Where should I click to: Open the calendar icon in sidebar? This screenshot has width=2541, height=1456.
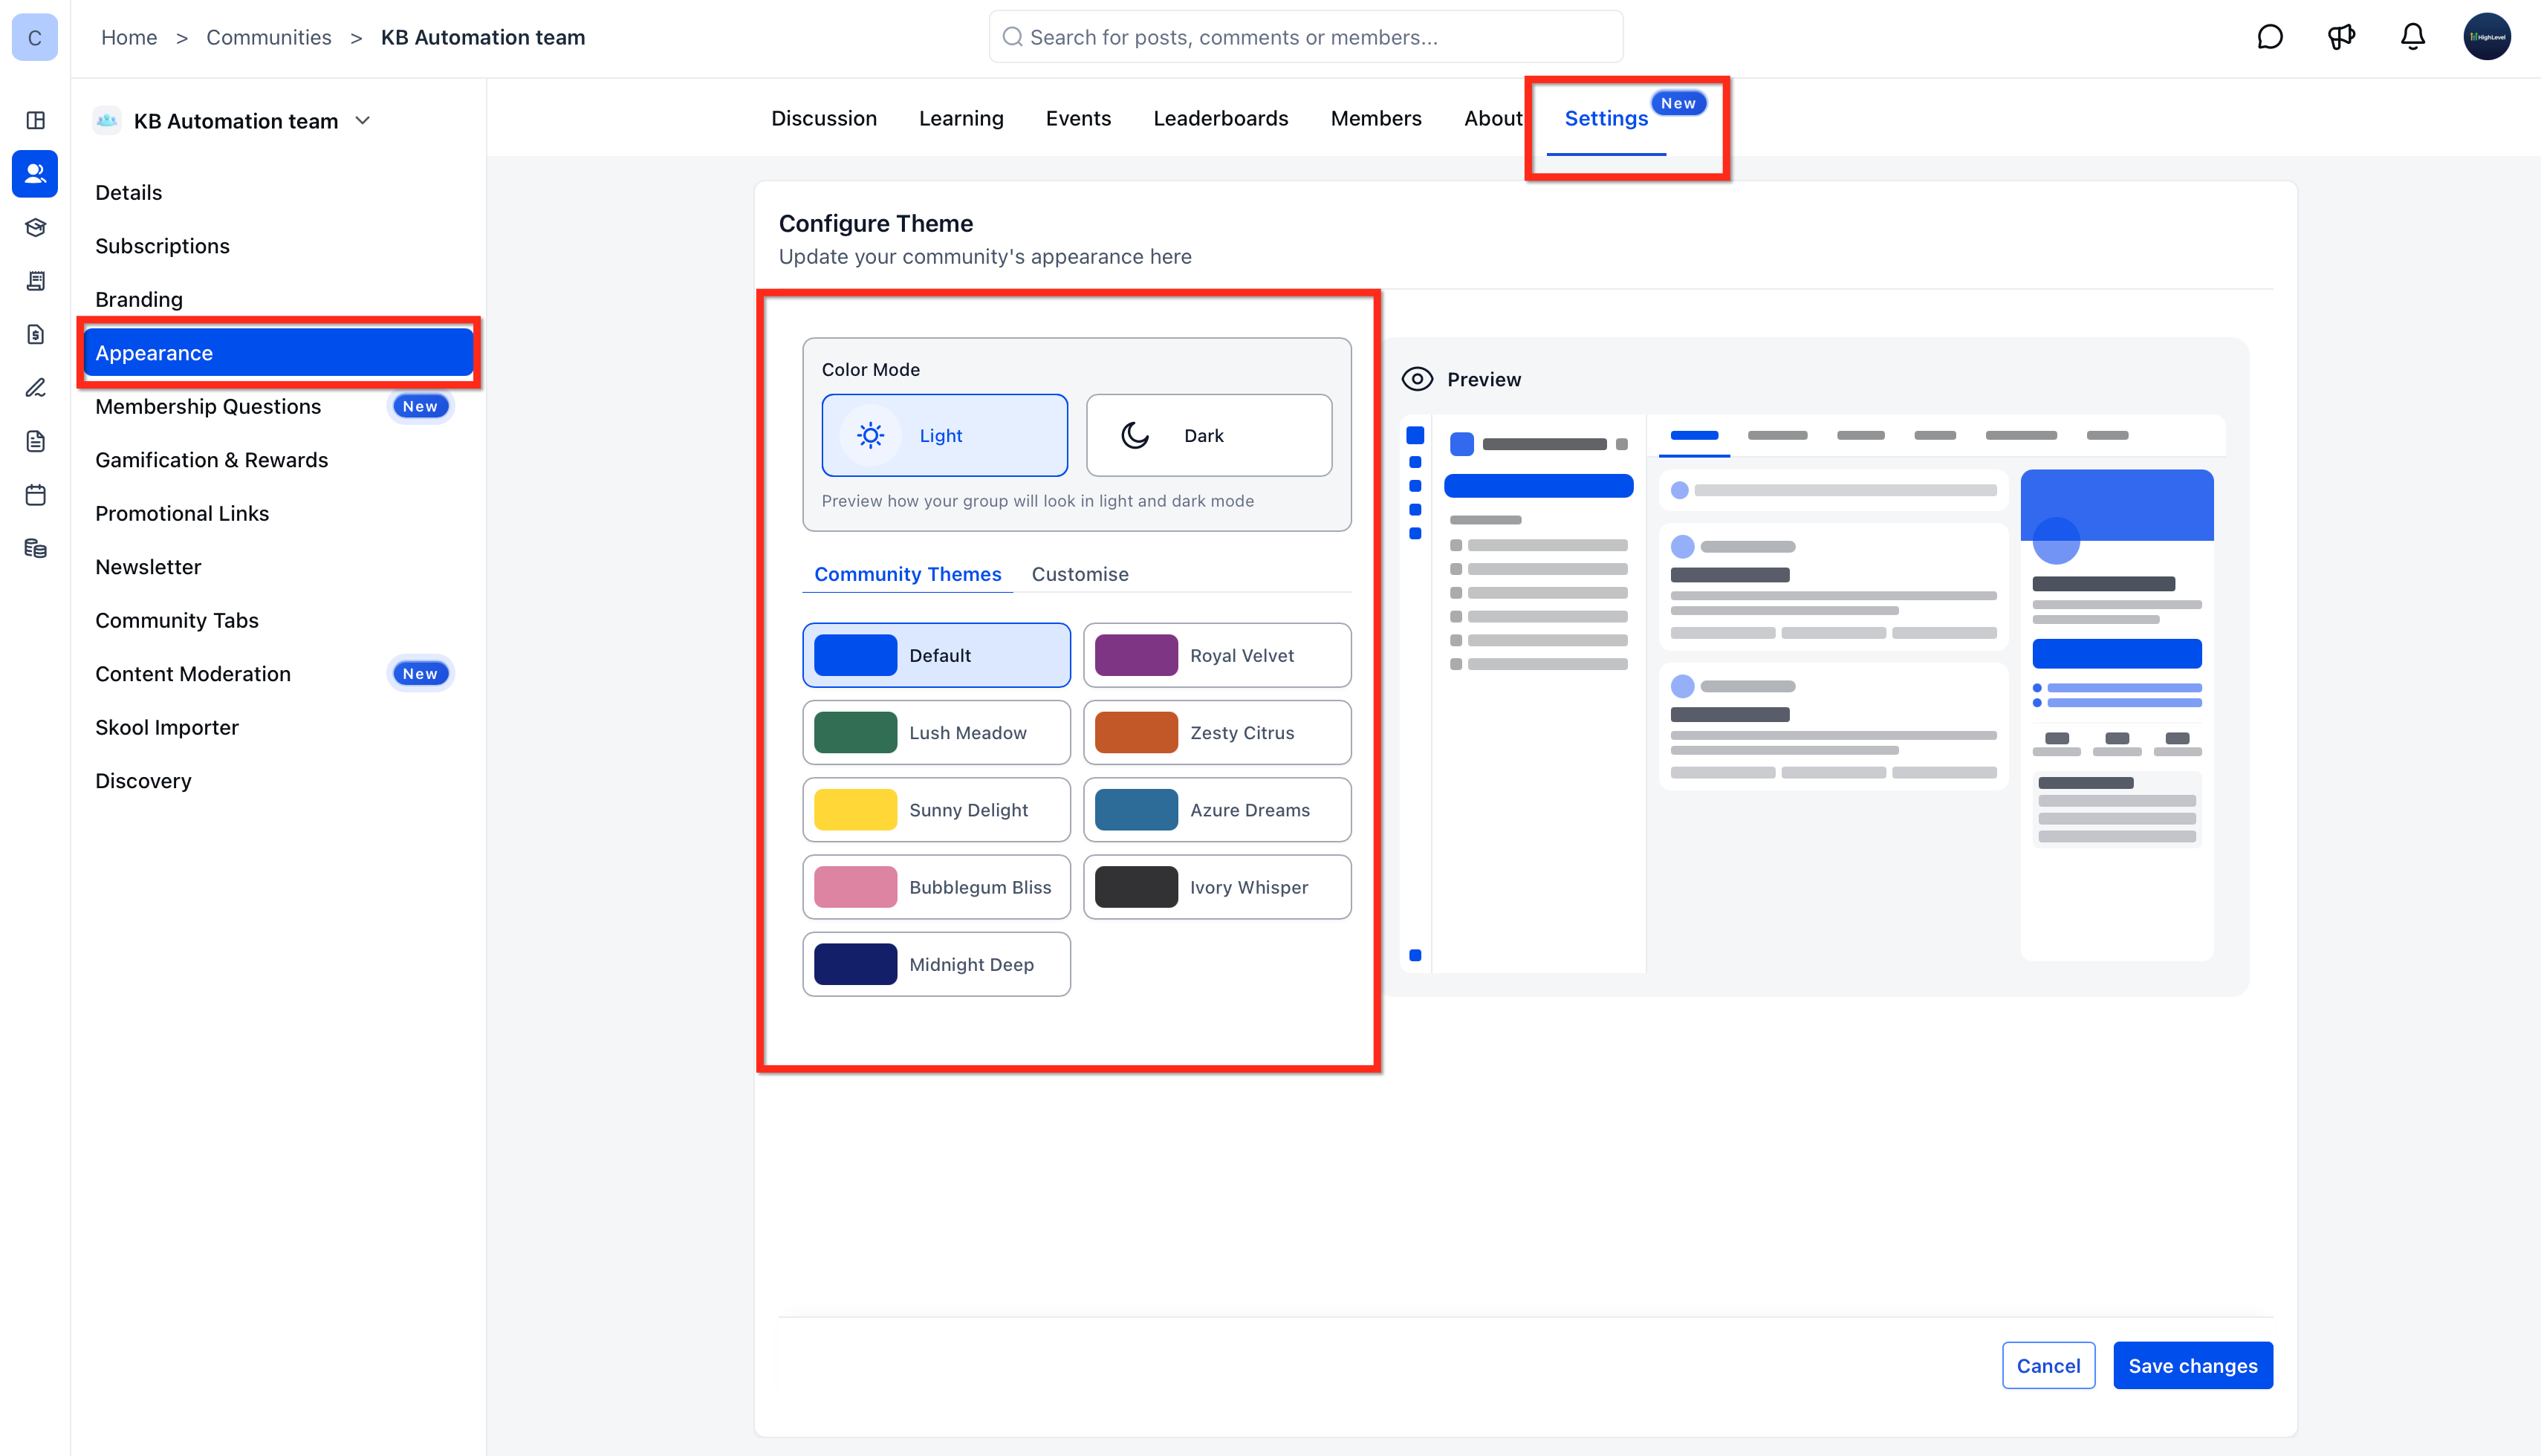pyautogui.click(x=35, y=495)
